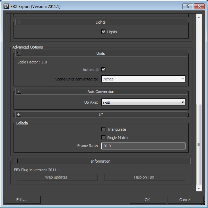
Task: Open Scene units converted to dropdown
Action: (143, 79)
